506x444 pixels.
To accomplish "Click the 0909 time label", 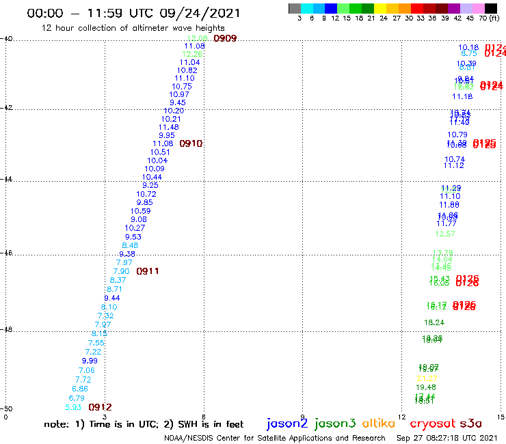I will [225, 39].
